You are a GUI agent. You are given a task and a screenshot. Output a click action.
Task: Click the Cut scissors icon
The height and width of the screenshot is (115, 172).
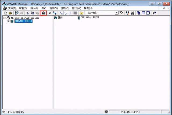[27, 13]
